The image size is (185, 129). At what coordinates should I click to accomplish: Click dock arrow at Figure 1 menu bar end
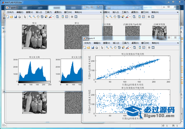(x=101, y=12)
